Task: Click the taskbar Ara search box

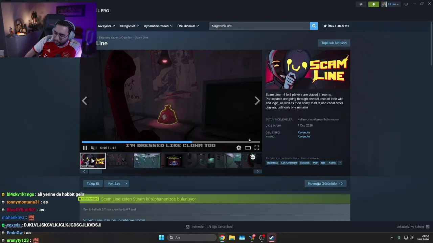Action: pos(191,238)
